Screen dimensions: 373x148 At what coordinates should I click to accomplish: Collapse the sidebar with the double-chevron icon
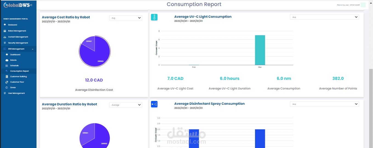[x=31, y=5]
